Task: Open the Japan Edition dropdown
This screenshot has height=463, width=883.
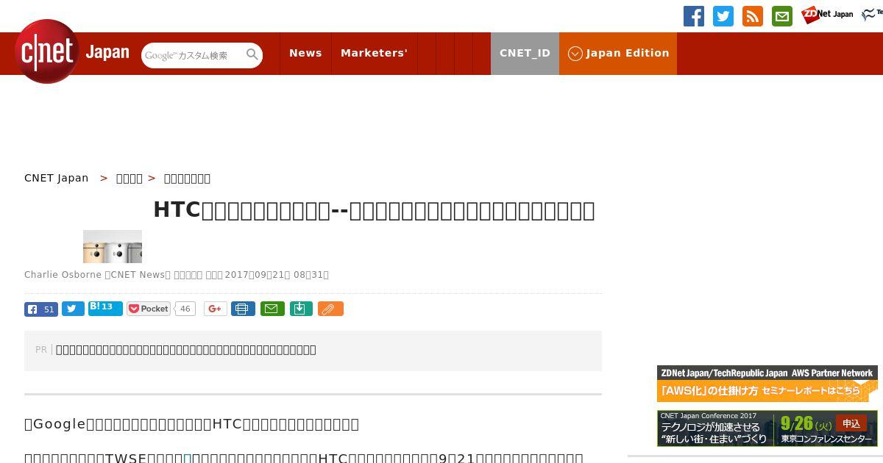Action: 618,54
